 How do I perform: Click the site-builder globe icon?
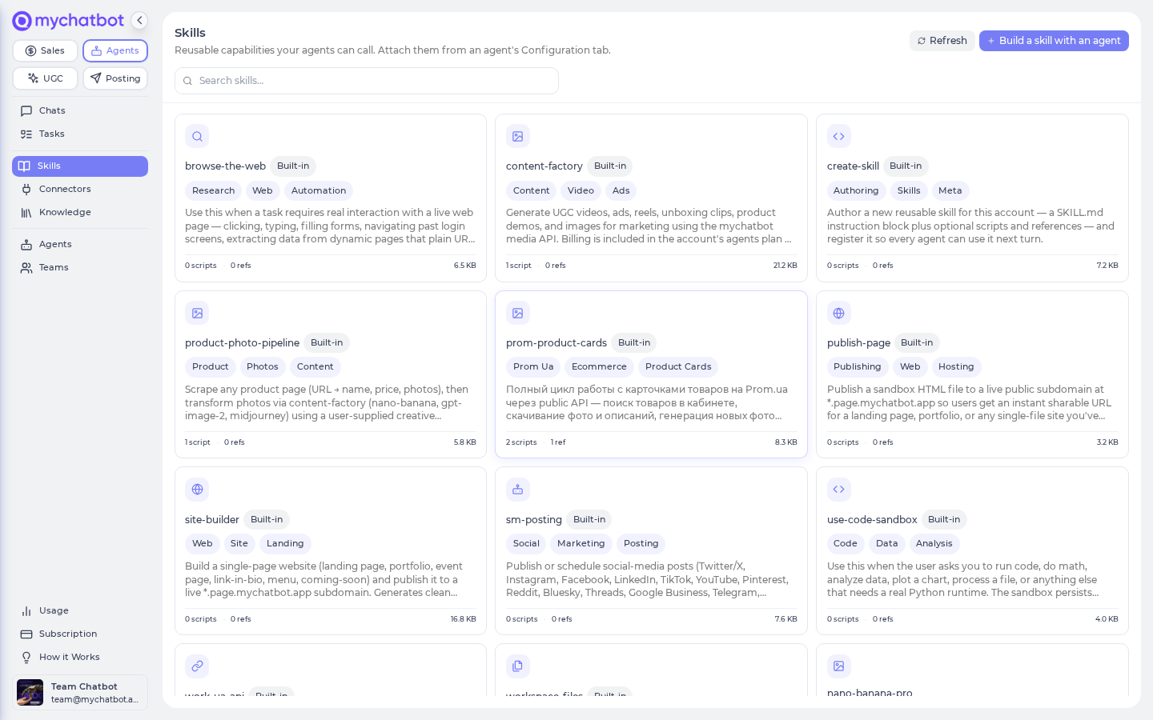pyautogui.click(x=197, y=490)
